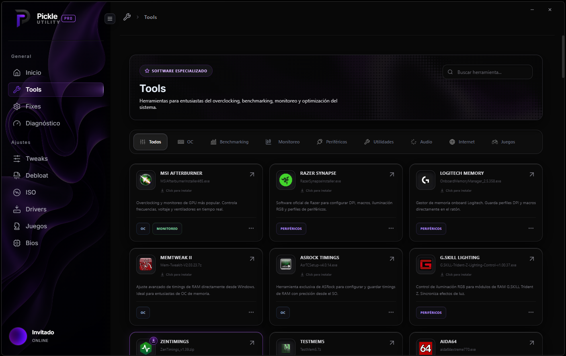This screenshot has height=356, width=566.
Task: Open the Fixes section
Action: click(56, 106)
